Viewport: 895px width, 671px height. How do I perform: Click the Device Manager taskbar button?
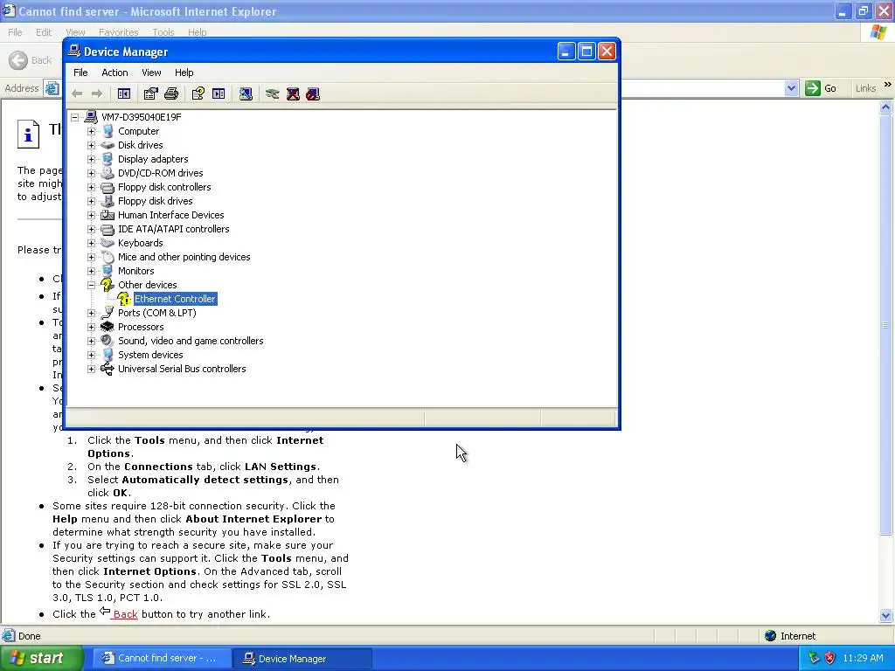[302, 659]
